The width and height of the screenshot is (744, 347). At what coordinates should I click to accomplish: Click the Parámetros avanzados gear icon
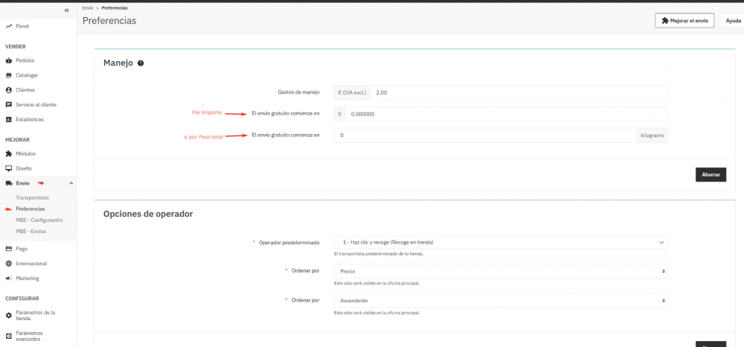[x=8, y=336]
